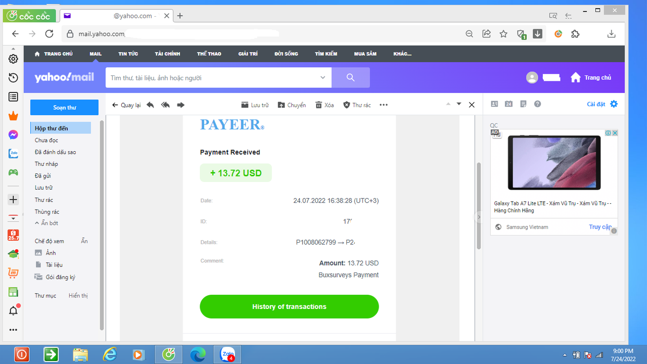Open the calendar icon in right panel
647x364 pixels.
509,104
